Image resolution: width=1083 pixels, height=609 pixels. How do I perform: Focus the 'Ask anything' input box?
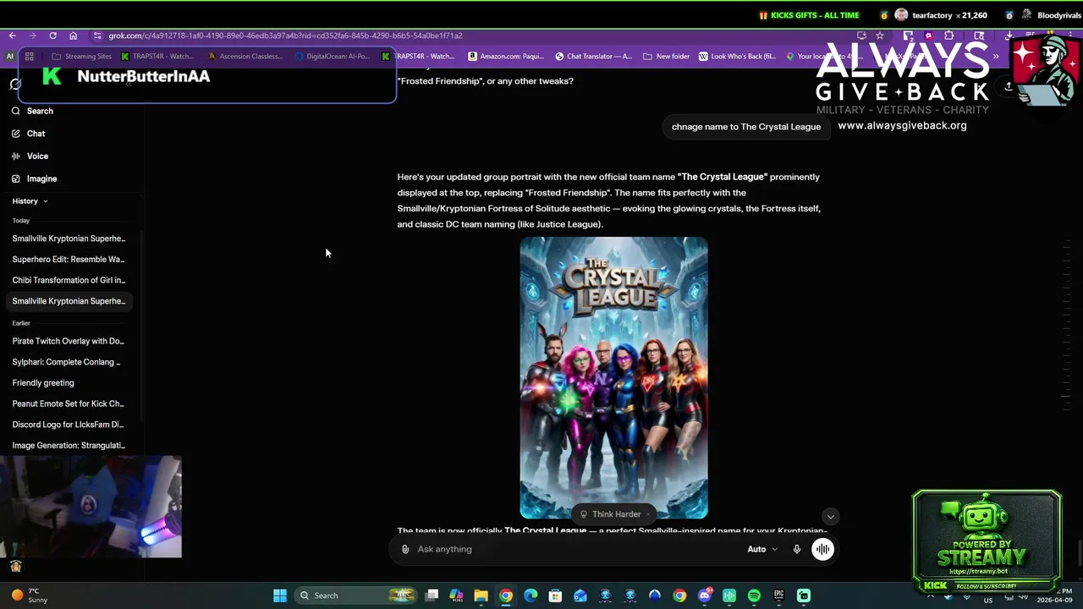[575, 550]
